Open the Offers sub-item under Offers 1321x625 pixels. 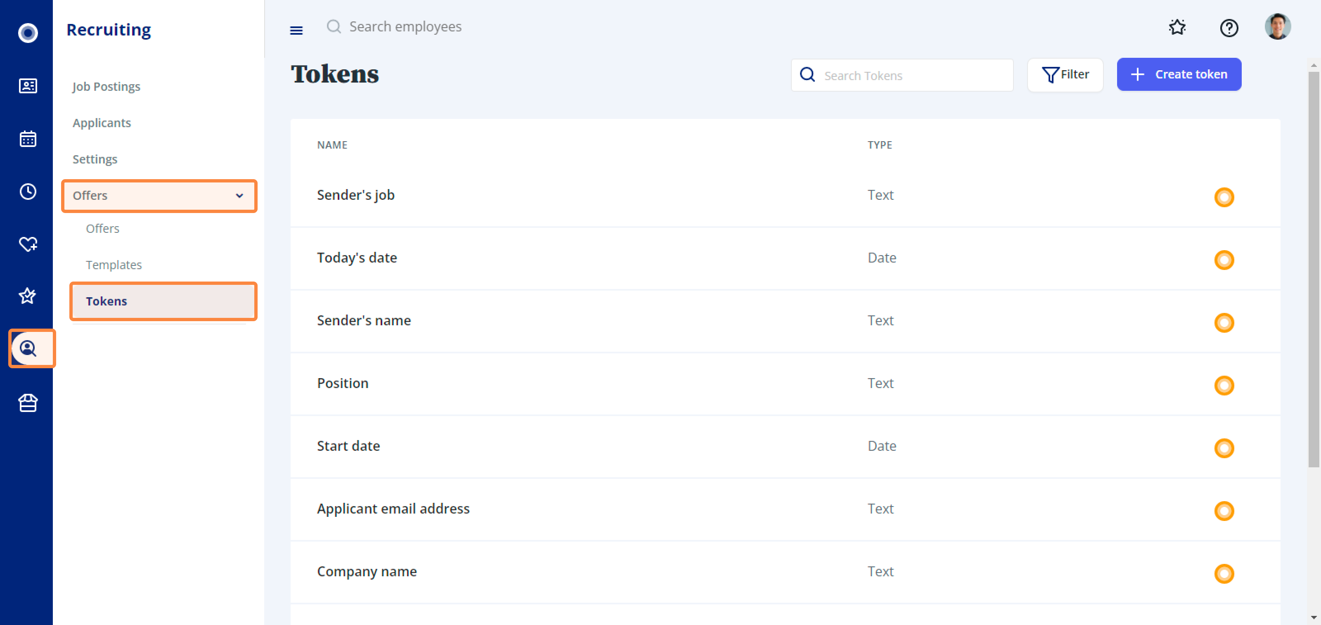tap(102, 228)
